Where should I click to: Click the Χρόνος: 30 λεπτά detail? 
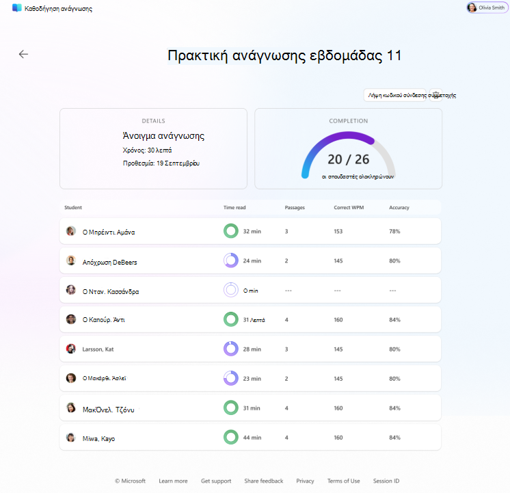[147, 150]
